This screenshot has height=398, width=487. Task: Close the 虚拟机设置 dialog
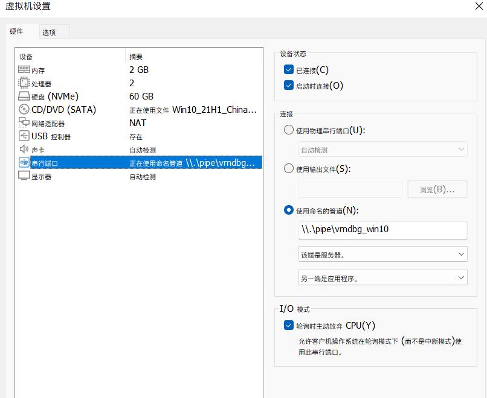coord(479,6)
